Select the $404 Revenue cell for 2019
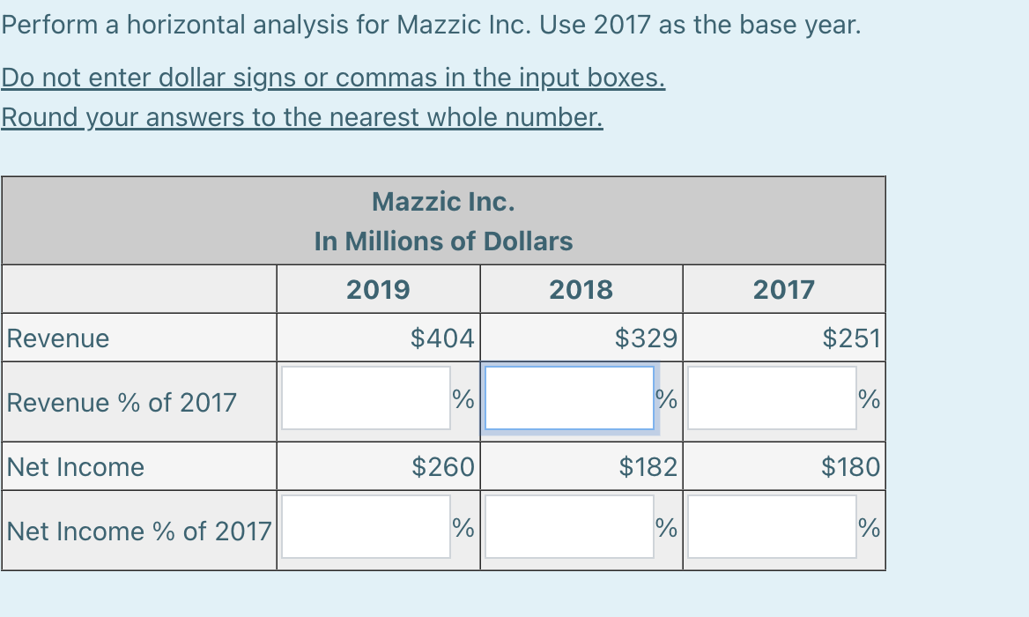 click(x=440, y=338)
